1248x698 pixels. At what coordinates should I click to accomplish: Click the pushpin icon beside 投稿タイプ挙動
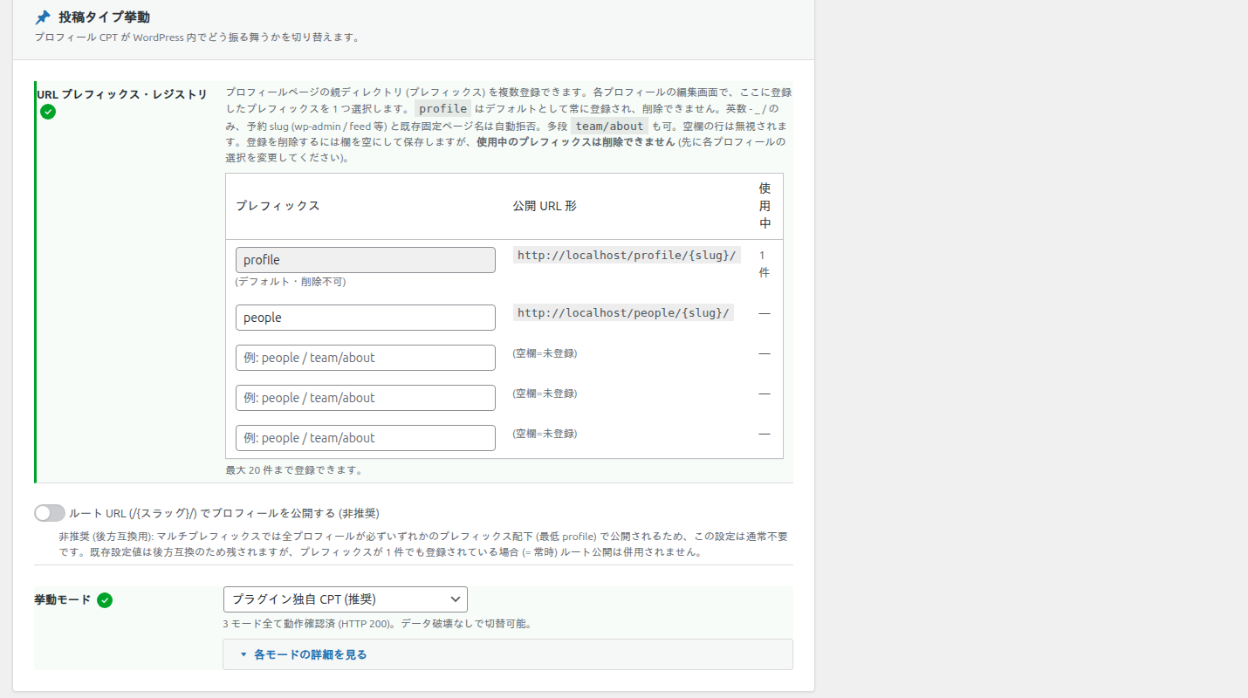point(43,17)
